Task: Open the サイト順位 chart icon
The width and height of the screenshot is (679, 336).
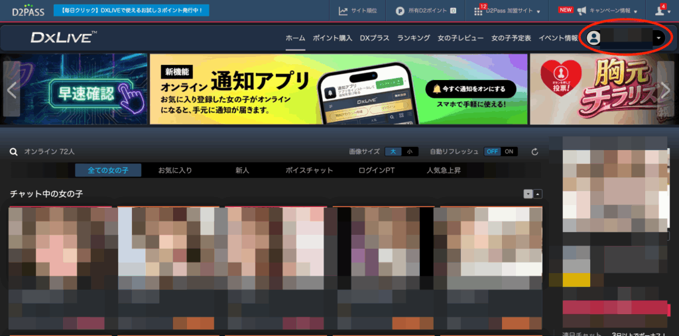Action: [343, 11]
